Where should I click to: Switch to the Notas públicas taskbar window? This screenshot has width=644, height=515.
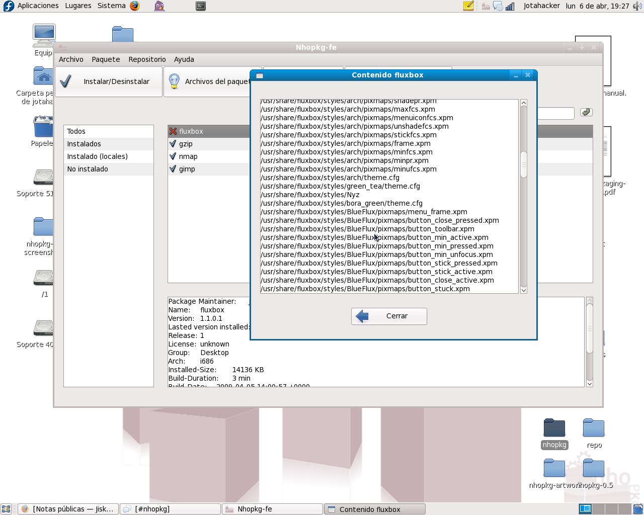[x=68, y=509]
